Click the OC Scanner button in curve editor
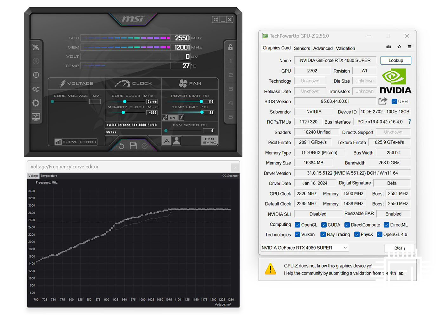The width and height of the screenshot is (444, 317). 230,176
